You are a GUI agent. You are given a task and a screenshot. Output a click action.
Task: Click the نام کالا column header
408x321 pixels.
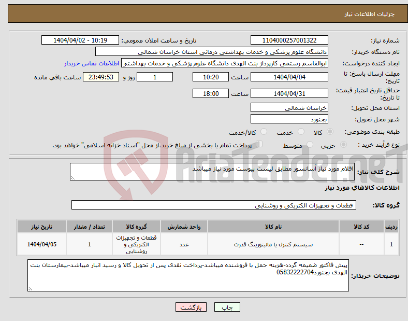[x=273, y=227]
